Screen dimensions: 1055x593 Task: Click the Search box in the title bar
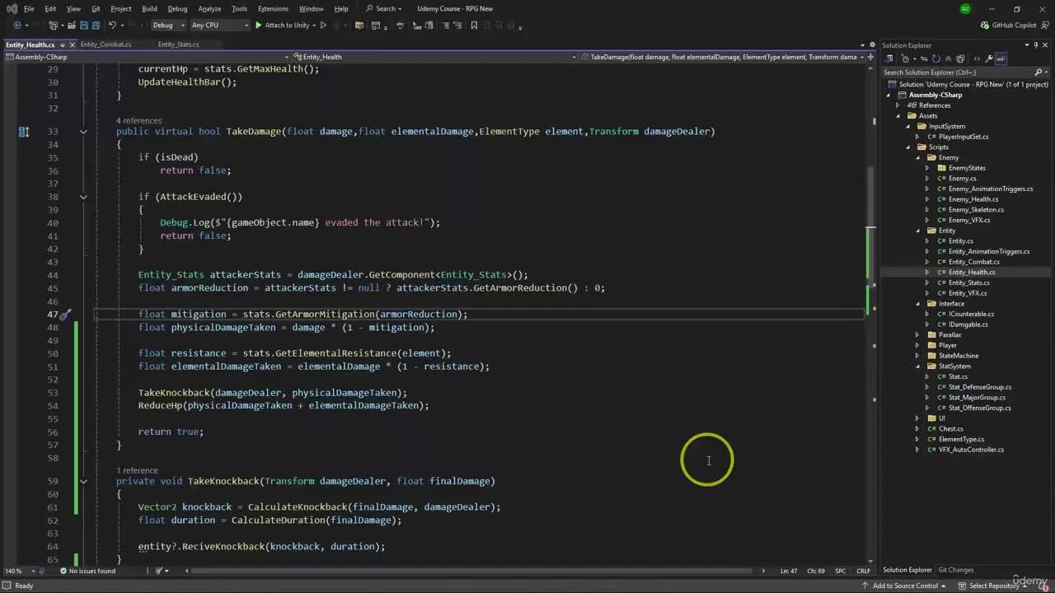click(384, 9)
